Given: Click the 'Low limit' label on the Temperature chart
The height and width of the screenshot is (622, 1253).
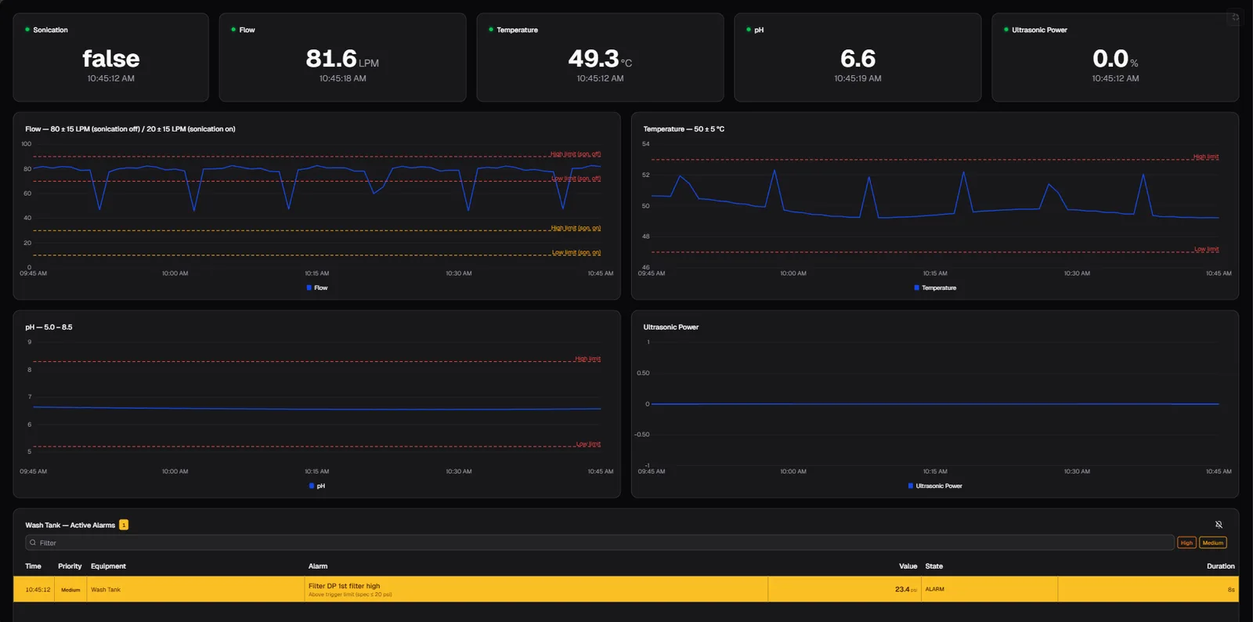Looking at the screenshot, I should [x=1206, y=249].
